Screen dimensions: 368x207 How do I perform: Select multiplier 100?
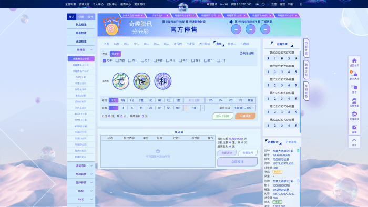click(178, 108)
